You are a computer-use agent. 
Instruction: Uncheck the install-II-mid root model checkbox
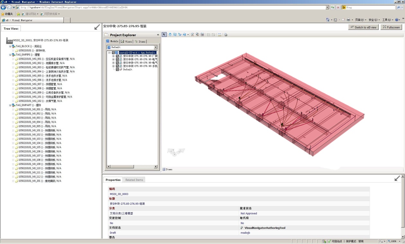coord(113,53)
